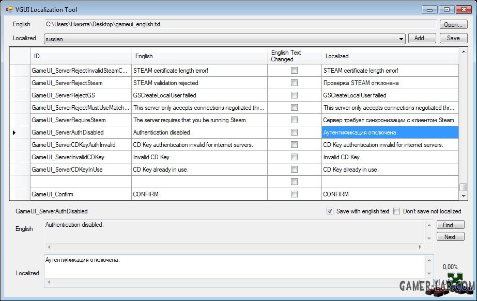Select GameUI_ServerRejectSteam ID cell
The image size is (477, 301).
coord(81,83)
